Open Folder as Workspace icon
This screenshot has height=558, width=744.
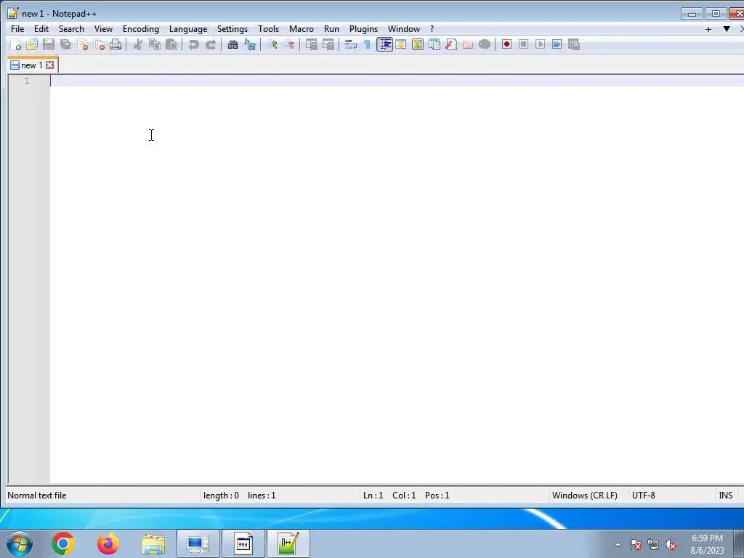(468, 44)
